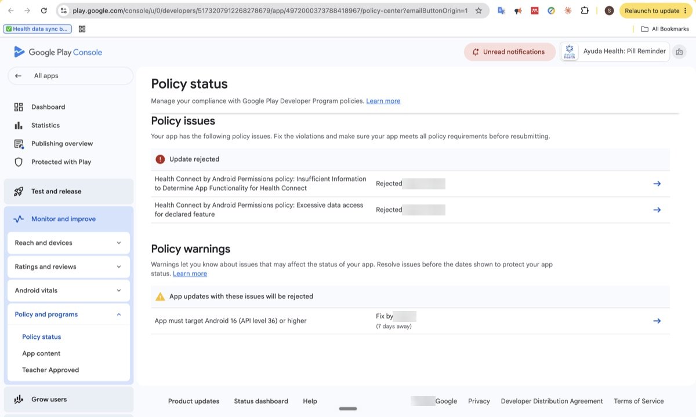Click the Google Play Console logo

pyautogui.click(x=58, y=52)
